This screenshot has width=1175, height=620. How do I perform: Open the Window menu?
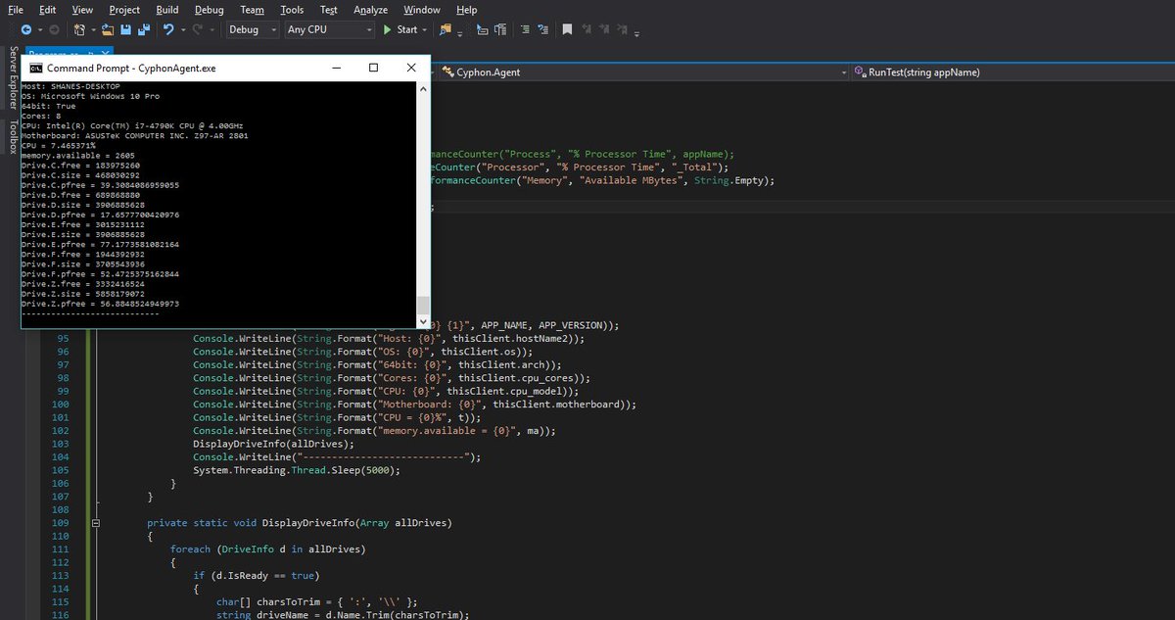[422, 10]
